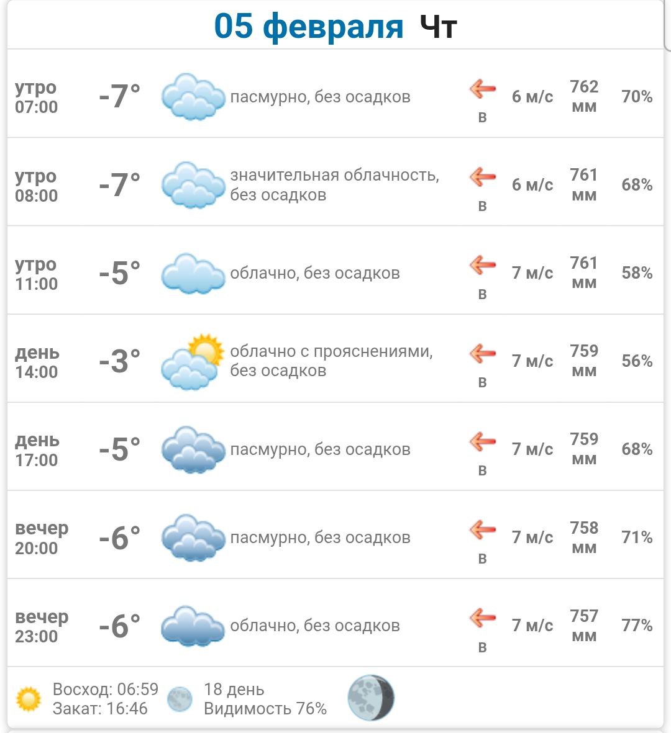
Task: Click the small moon icon near 18 день
Action: point(180,699)
